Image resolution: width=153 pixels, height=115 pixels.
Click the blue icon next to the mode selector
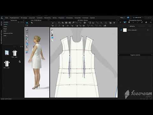pos(128,18)
